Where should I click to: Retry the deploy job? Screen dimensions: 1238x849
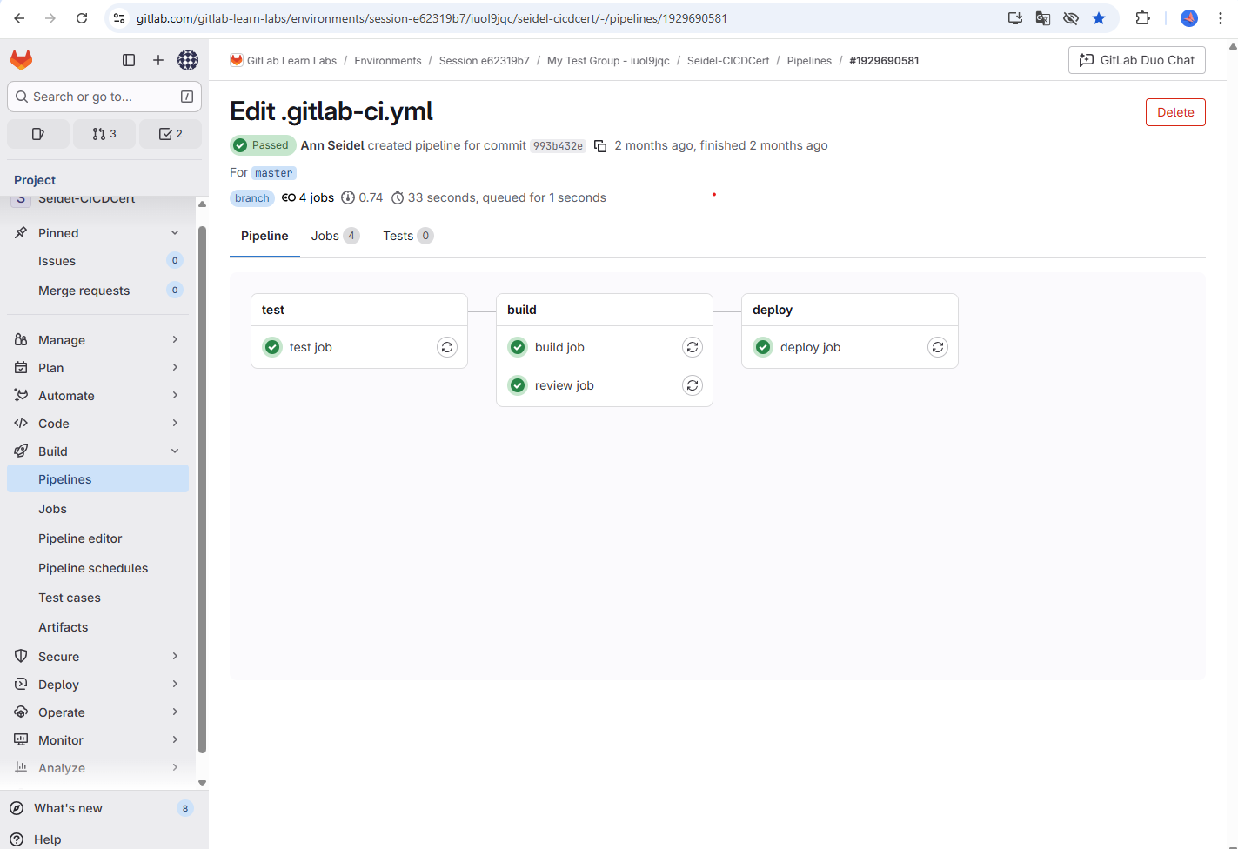[x=937, y=347]
